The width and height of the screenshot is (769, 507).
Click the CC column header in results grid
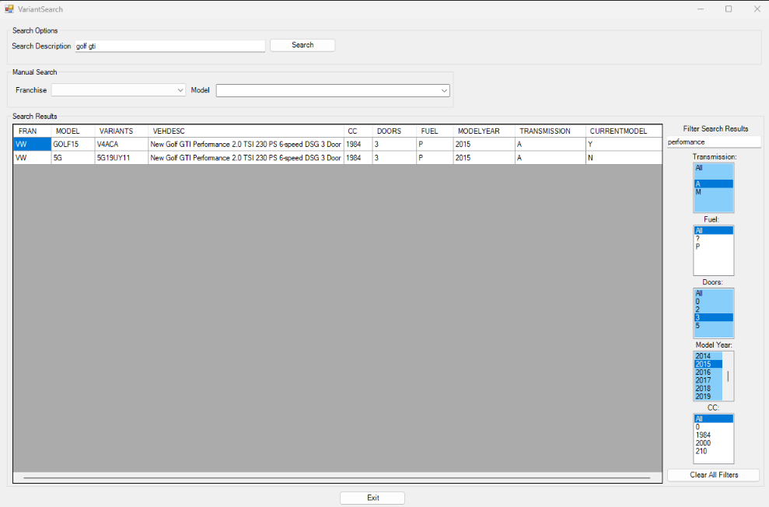pyautogui.click(x=358, y=131)
